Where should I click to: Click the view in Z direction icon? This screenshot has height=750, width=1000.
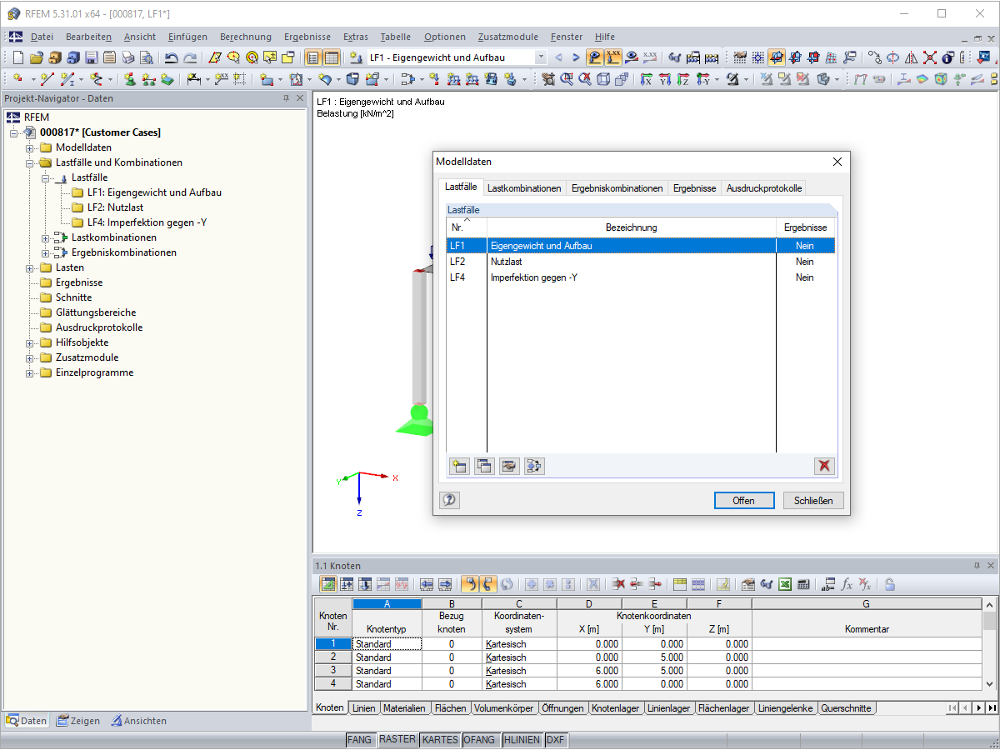[x=682, y=79]
